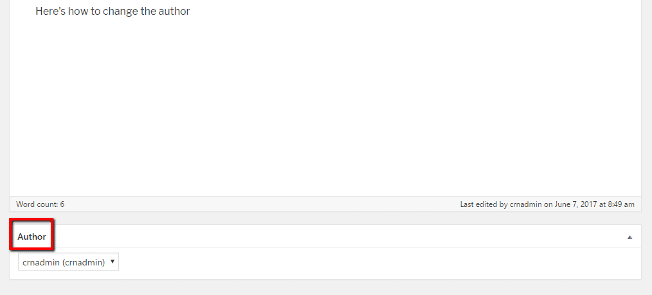
Task: Click the author select's down arrow
Action: (113, 262)
